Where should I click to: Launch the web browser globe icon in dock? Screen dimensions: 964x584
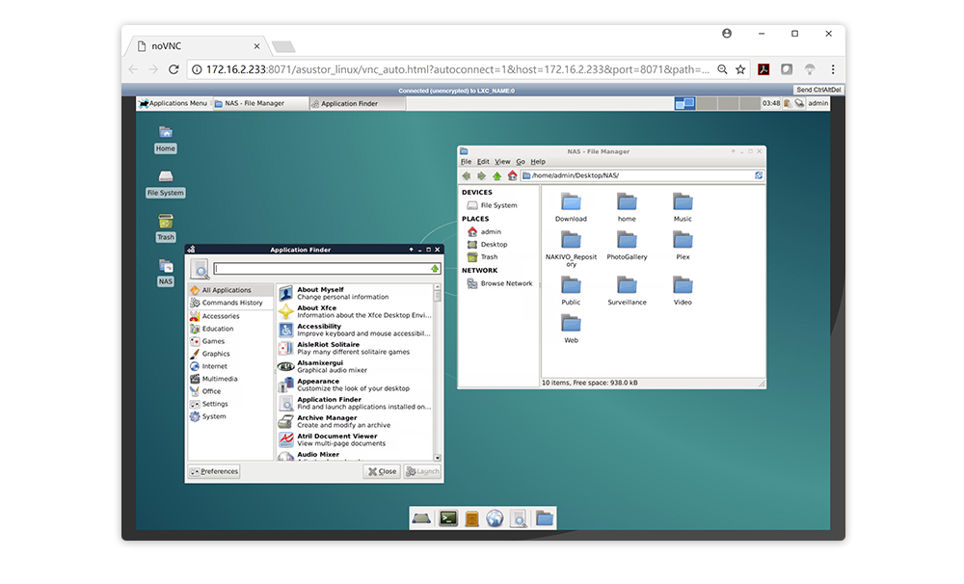(x=495, y=518)
